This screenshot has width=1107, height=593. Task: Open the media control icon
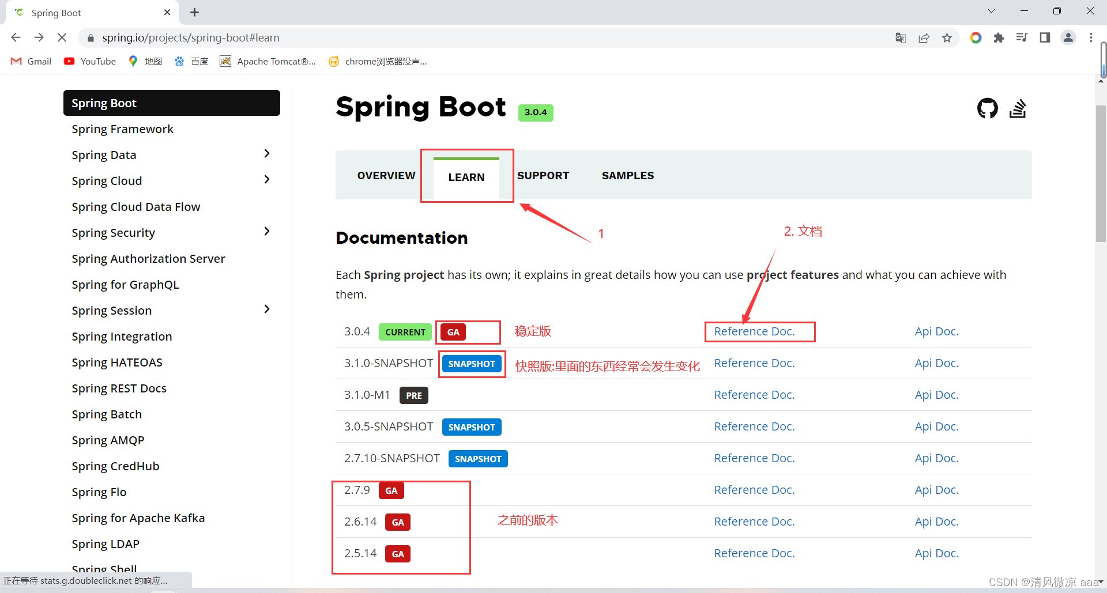point(1022,37)
